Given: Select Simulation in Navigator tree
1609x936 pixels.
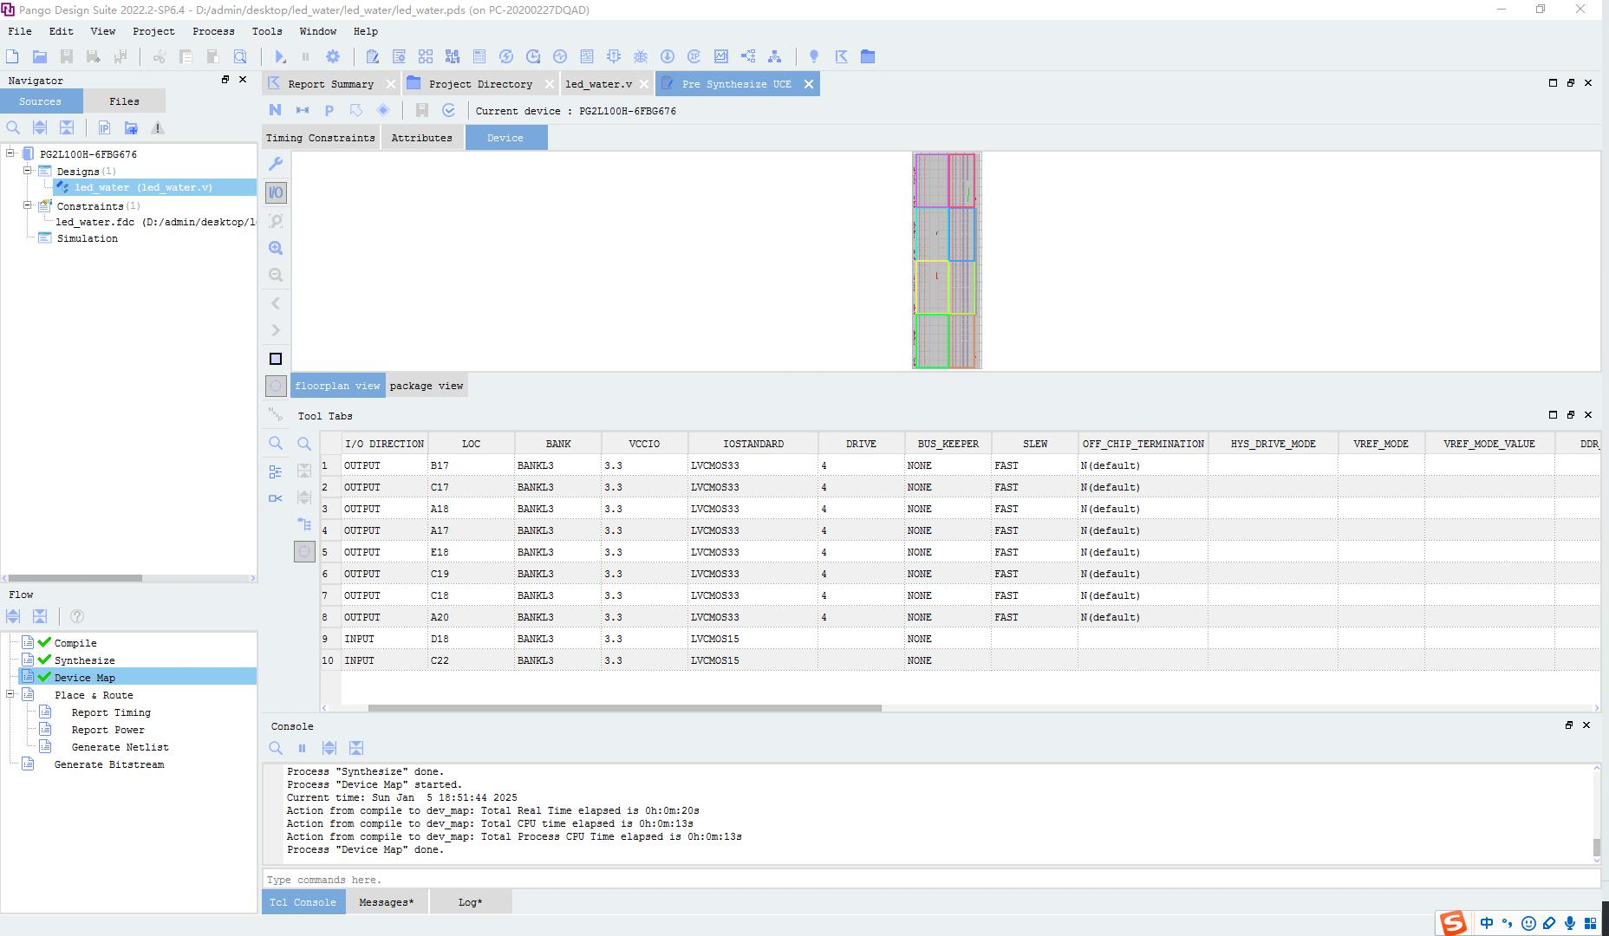Looking at the screenshot, I should click(x=87, y=238).
